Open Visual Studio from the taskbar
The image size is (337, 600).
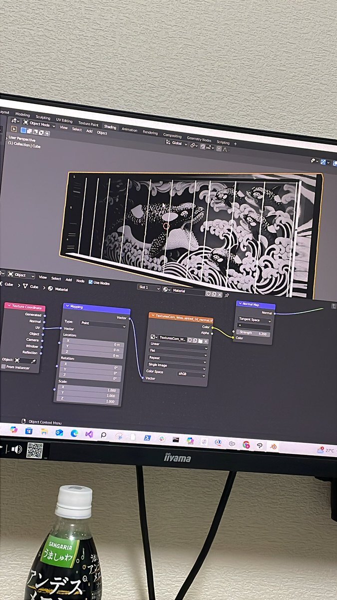point(89,434)
